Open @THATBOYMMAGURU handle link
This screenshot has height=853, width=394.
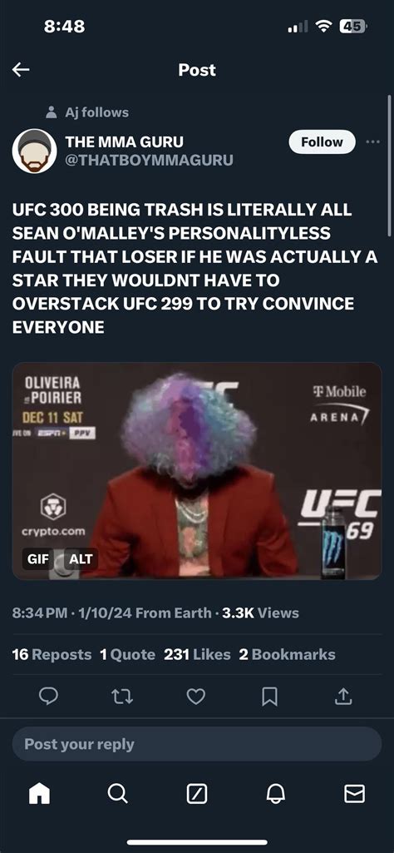coord(149,160)
